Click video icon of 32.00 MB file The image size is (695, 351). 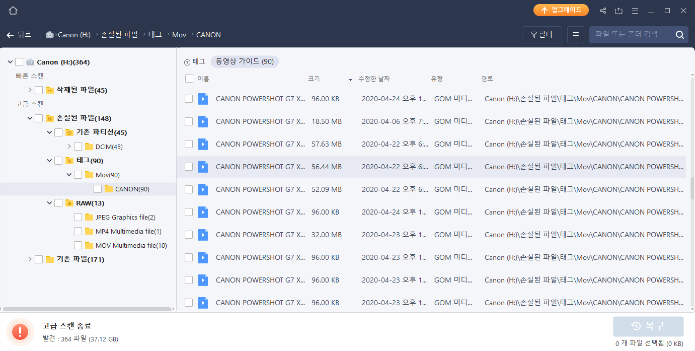click(202, 235)
